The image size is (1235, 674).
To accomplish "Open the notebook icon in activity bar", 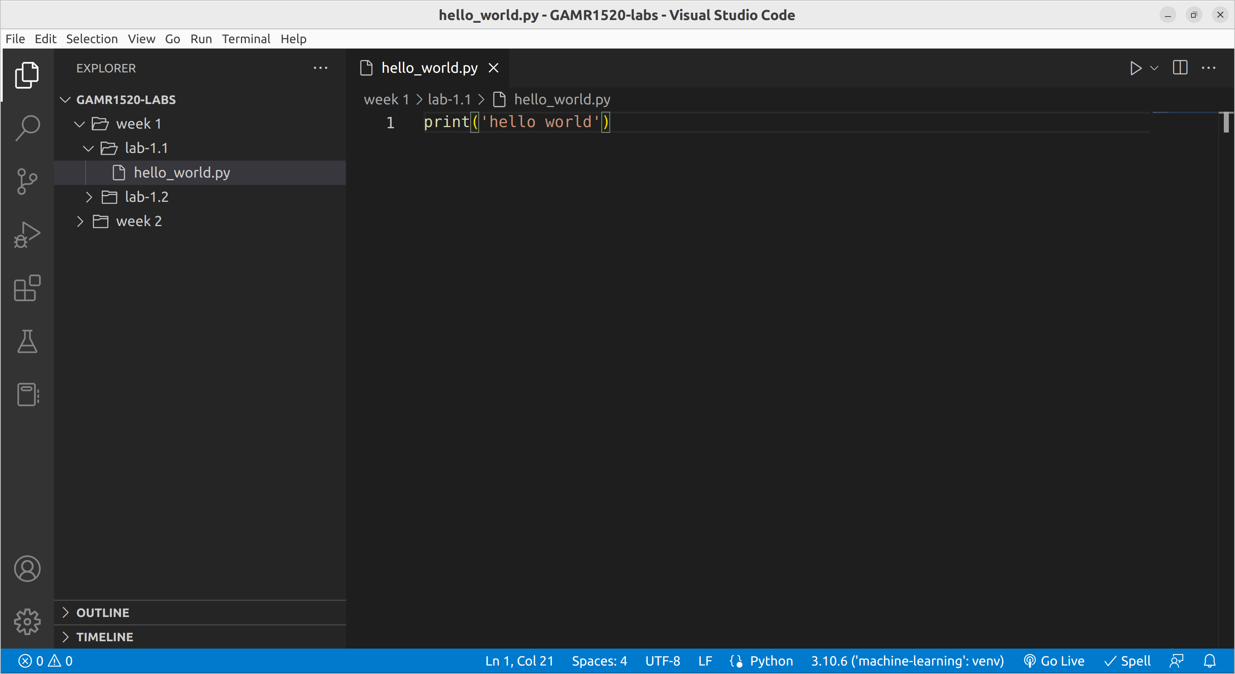I will pyautogui.click(x=27, y=394).
